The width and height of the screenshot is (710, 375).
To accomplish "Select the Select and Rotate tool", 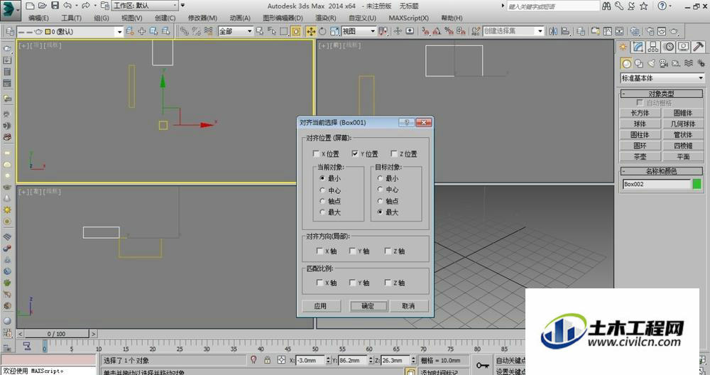I will [x=322, y=31].
